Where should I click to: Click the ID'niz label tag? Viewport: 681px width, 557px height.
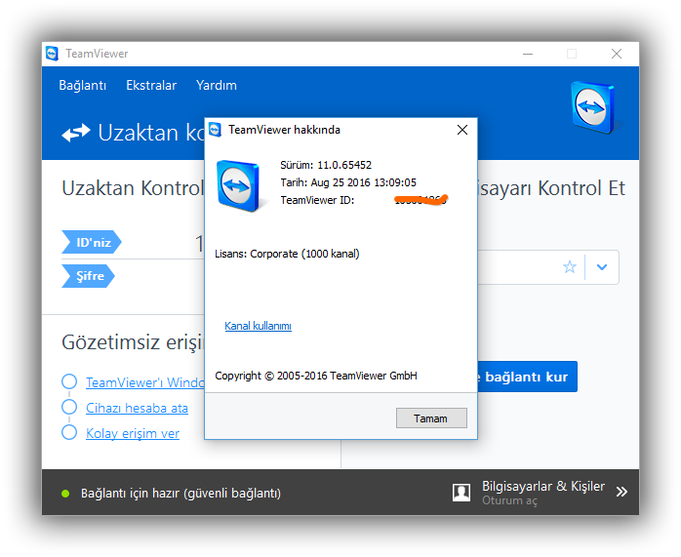pos(91,242)
